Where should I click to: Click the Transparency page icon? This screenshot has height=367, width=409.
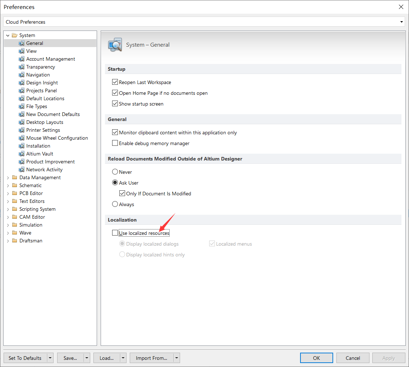point(22,67)
